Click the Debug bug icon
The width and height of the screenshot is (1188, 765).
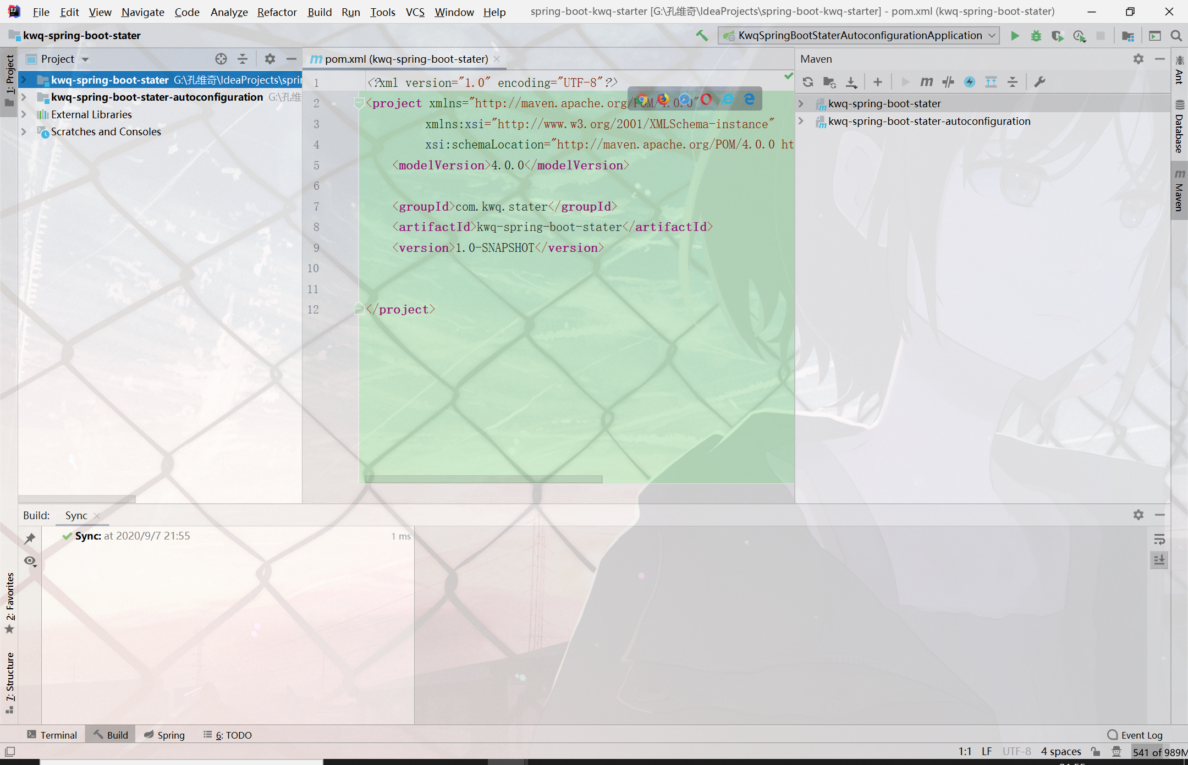[1036, 36]
